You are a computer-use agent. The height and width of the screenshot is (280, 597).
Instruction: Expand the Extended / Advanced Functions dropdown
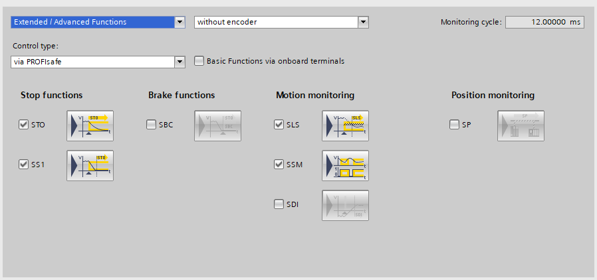point(179,22)
